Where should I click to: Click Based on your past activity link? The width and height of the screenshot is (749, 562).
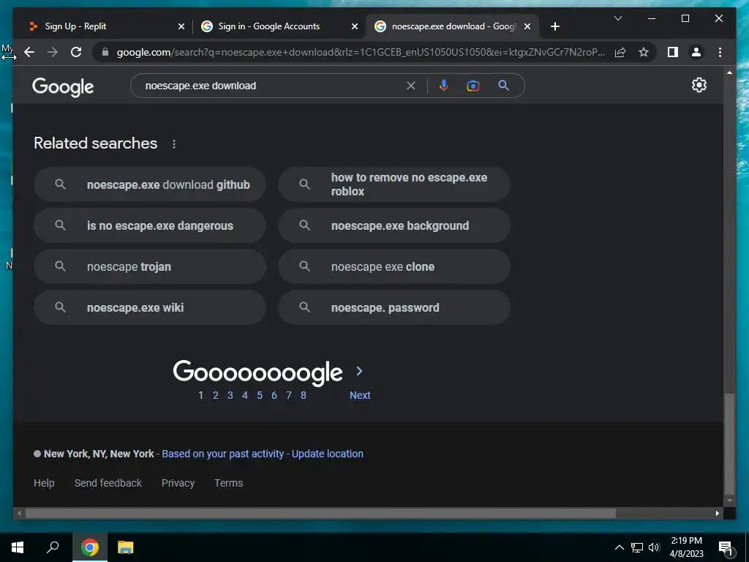tap(222, 454)
